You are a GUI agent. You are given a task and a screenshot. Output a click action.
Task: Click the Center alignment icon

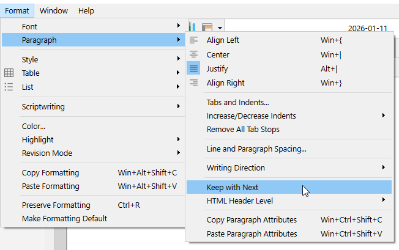click(x=193, y=54)
